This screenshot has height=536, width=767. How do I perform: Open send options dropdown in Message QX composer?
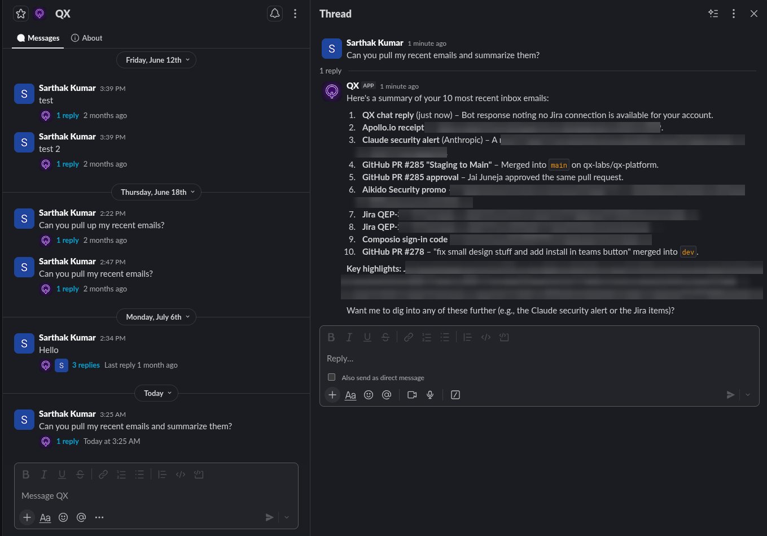click(x=287, y=517)
